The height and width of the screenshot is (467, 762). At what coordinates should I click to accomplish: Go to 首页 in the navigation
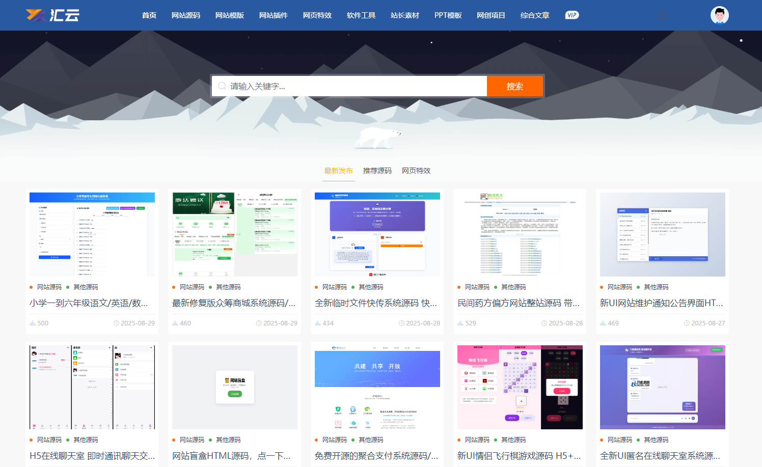(x=149, y=15)
